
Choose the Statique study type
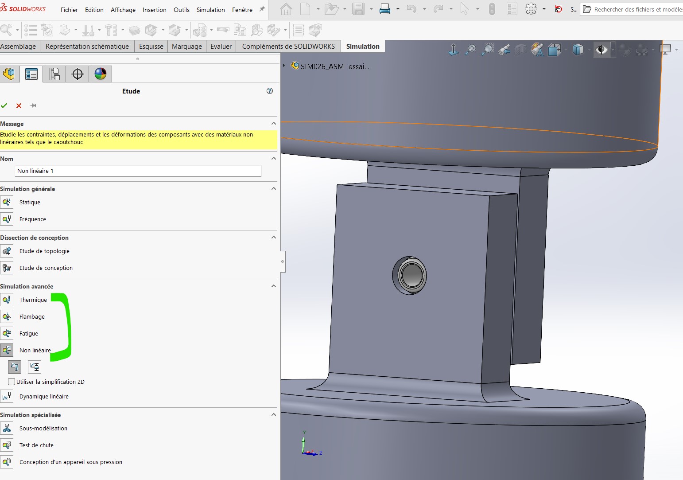(30, 203)
